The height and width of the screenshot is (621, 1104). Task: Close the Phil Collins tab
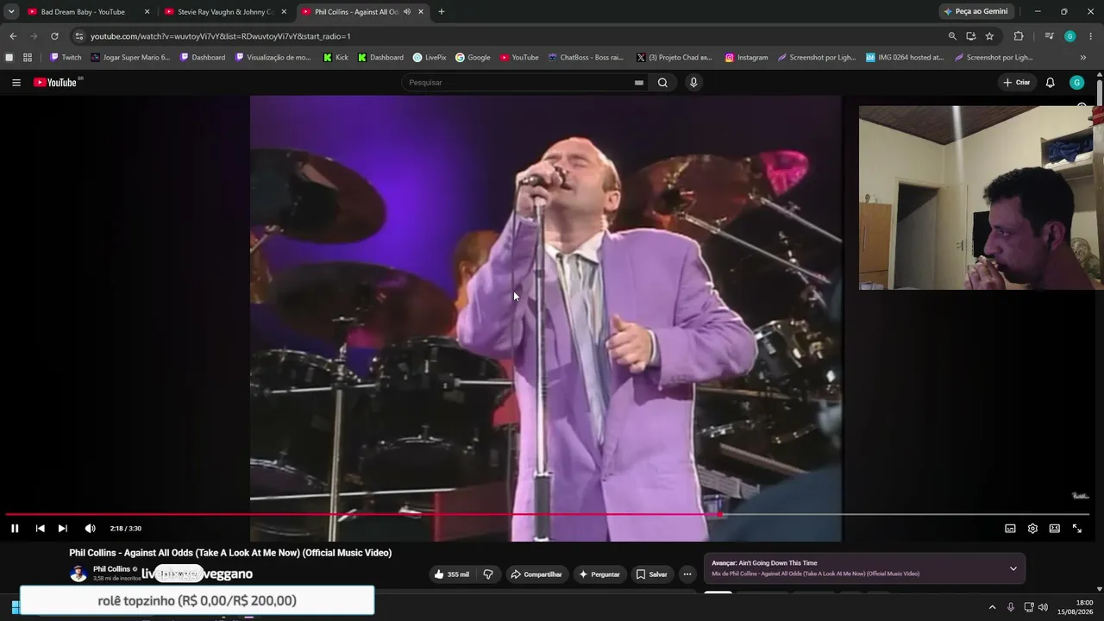pos(420,12)
